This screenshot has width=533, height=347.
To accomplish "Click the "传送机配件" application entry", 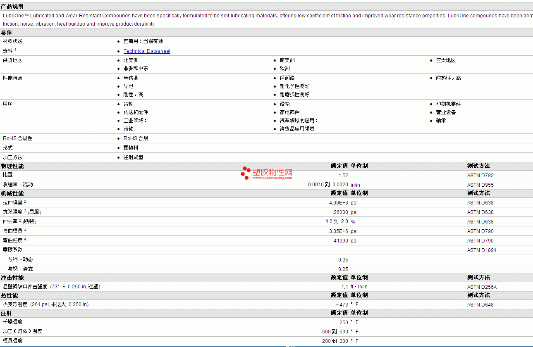I will [136, 112].
